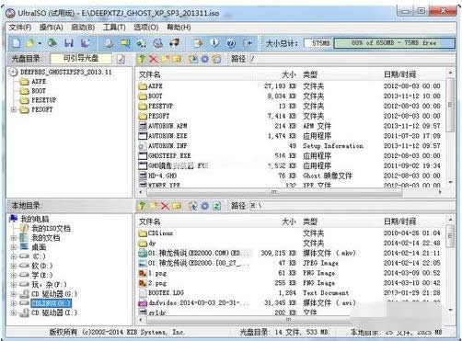Image resolution: width=462 pixels, height=341 pixels.
Task: Click the Help question mark icon
Action: pyautogui.click(x=231, y=43)
